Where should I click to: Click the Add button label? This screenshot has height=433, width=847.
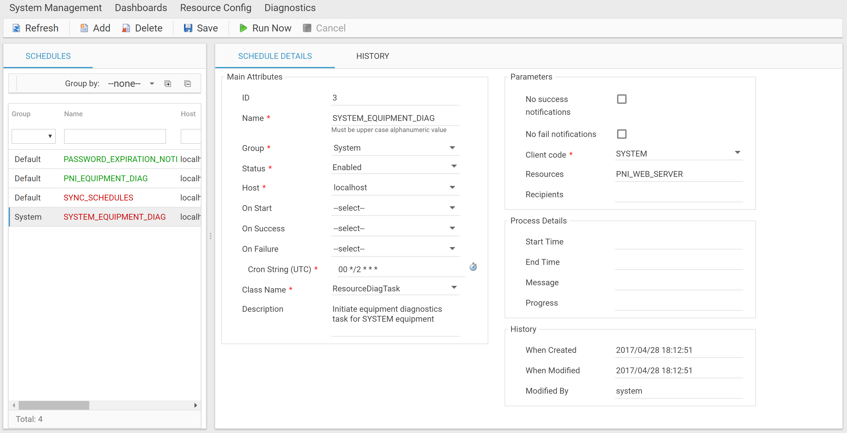click(101, 28)
